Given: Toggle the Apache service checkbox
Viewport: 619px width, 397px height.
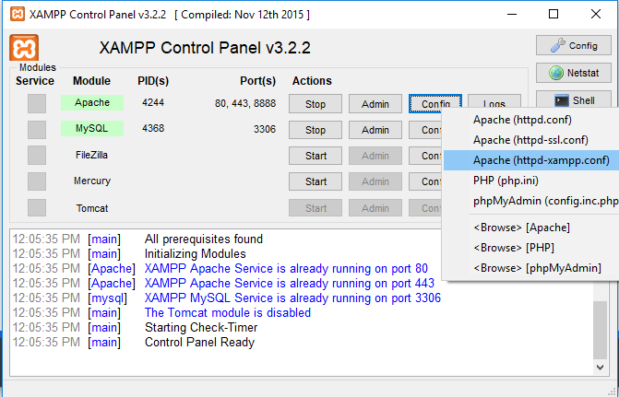Looking at the screenshot, I should click(x=37, y=104).
